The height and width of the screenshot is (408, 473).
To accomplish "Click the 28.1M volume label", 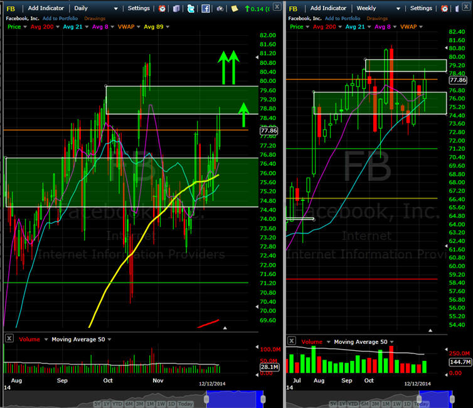I will 269,367.
